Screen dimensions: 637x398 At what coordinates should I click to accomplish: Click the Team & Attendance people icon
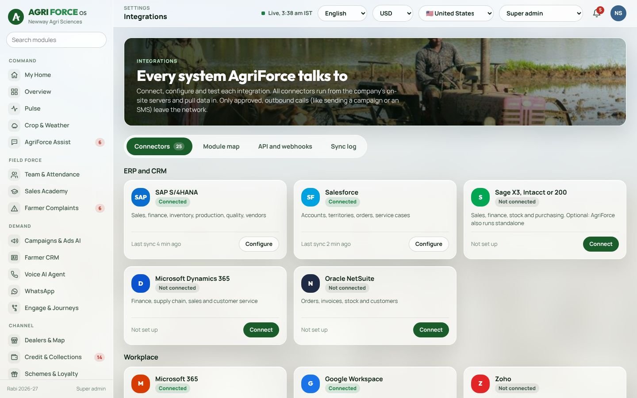pyautogui.click(x=15, y=175)
